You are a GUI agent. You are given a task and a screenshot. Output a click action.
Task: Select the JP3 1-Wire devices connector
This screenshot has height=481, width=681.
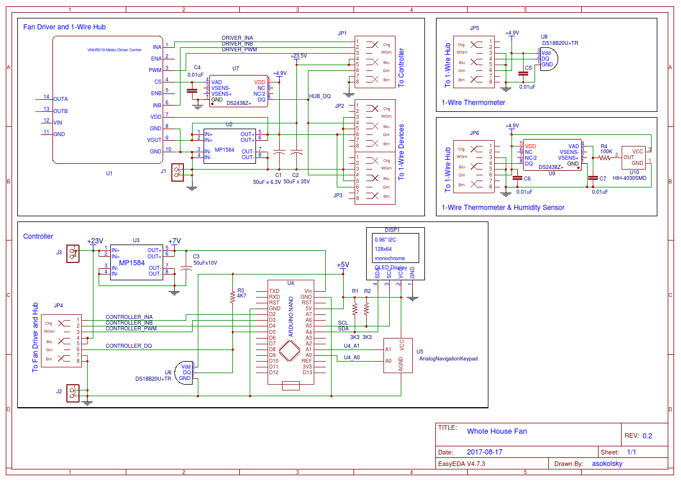375,178
